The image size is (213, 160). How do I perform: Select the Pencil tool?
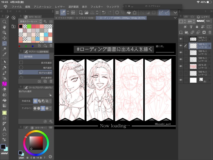4,67
